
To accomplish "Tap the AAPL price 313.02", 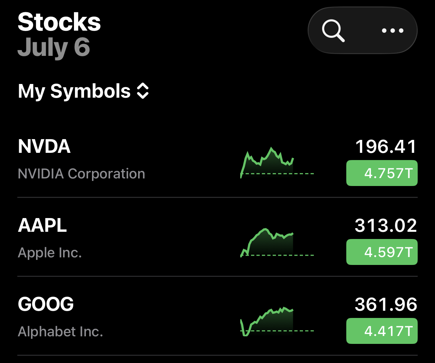I will click(x=386, y=226).
